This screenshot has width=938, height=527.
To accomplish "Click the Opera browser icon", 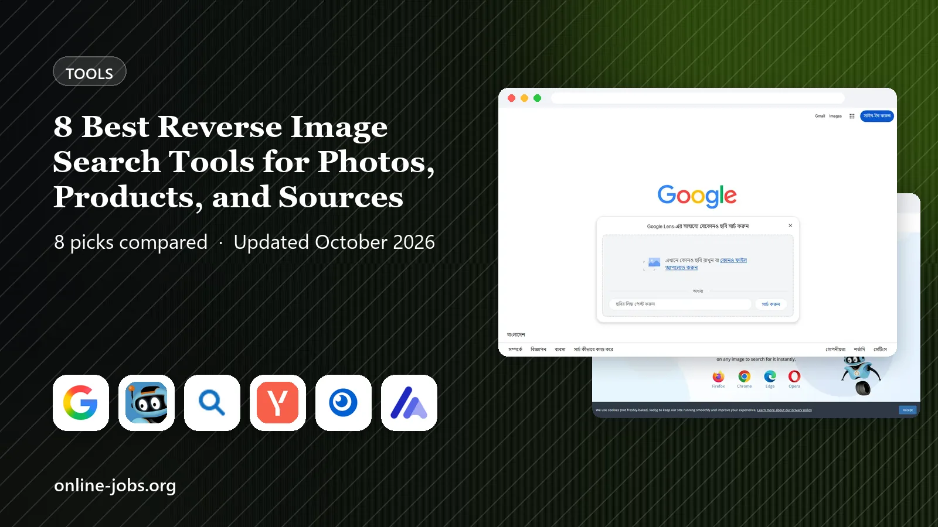I will pyautogui.click(x=794, y=377).
